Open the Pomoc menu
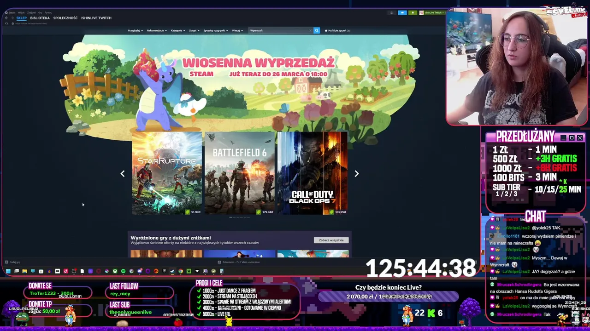The image size is (590, 331). click(x=48, y=13)
